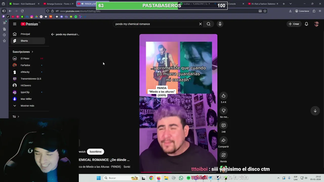Open account avatar menu

316,24
